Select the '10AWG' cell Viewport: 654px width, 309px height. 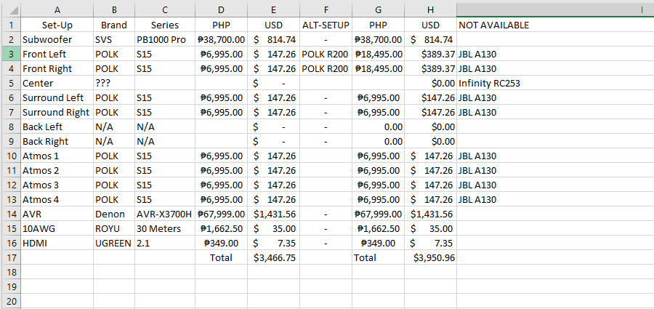click(57, 229)
